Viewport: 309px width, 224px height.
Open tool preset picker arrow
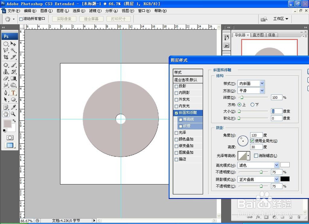[14, 19]
